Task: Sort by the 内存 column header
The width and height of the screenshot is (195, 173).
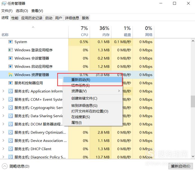Action: pos(101,31)
